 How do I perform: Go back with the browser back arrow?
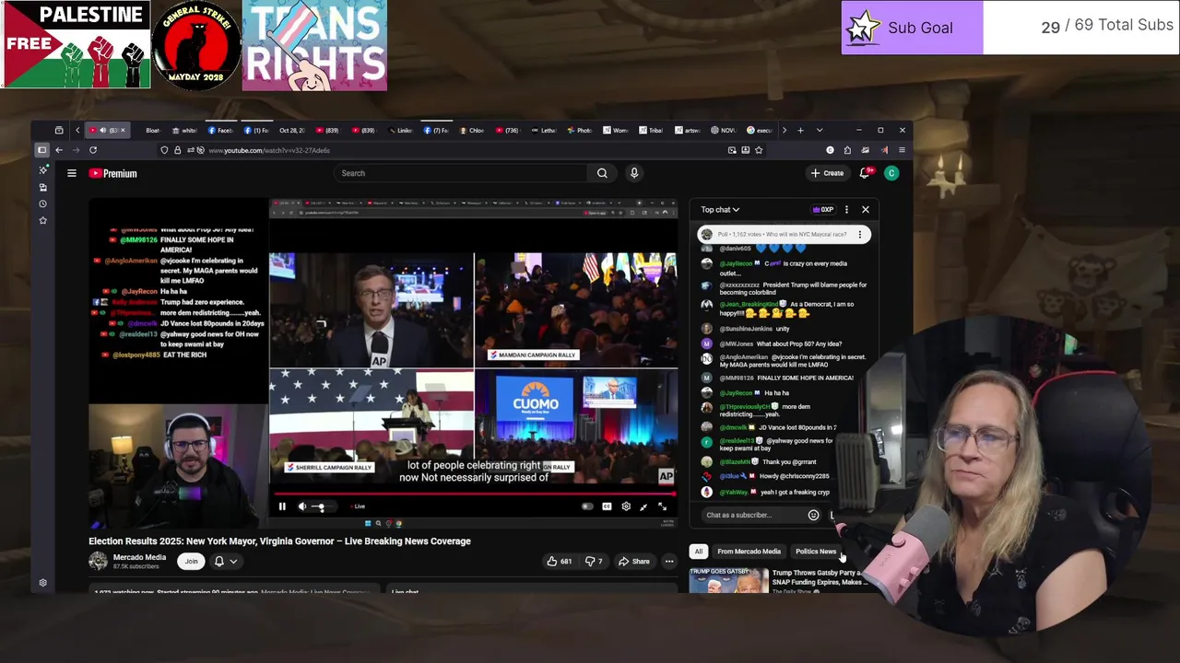pos(59,150)
